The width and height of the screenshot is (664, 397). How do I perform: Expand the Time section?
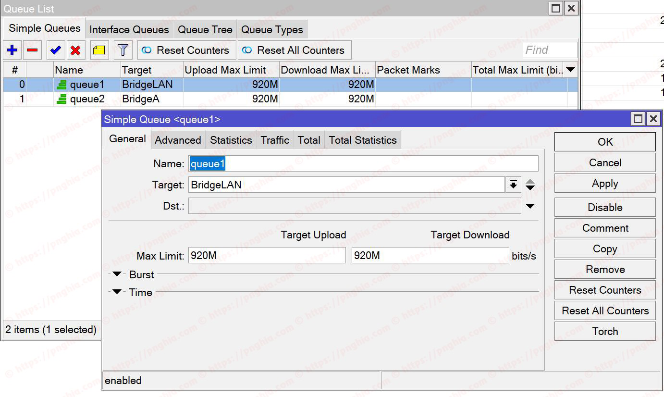[x=117, y=292]
